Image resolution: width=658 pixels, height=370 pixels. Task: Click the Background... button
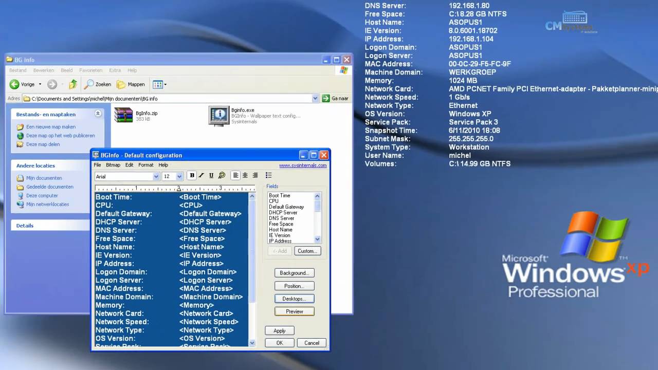coord(294,273)
